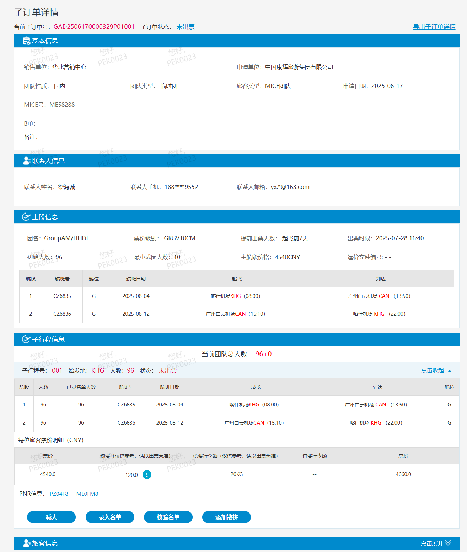Click the passenger info person icon
467x552 pixels.
click(26, 543)
